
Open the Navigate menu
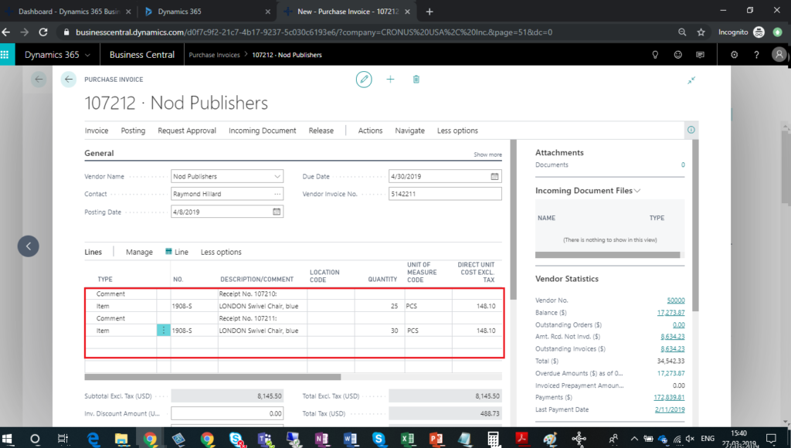coord(409,131)
